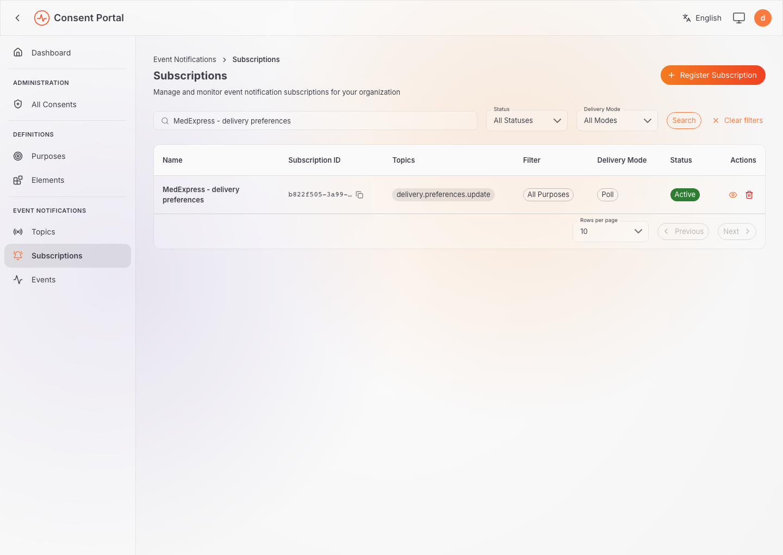Click the All Purposes filter tag
The height and width of the screenshot is (555, 783).
tap(548, 194)
